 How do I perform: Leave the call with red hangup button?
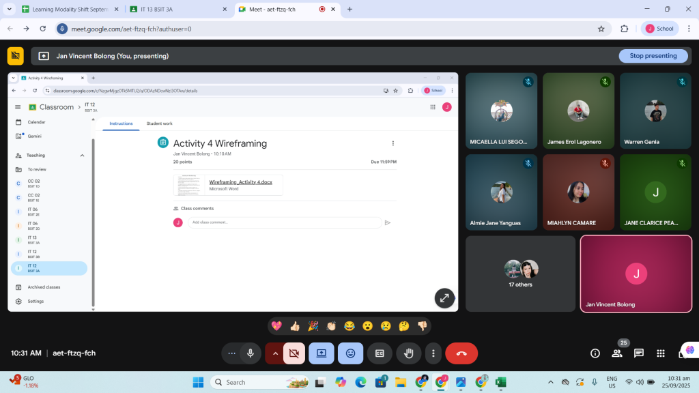(461, 353)
